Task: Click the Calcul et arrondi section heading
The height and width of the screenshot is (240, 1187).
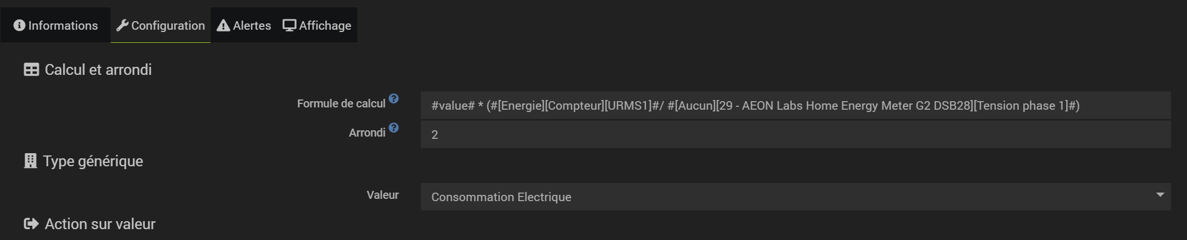Action: (x=98, y=70)
